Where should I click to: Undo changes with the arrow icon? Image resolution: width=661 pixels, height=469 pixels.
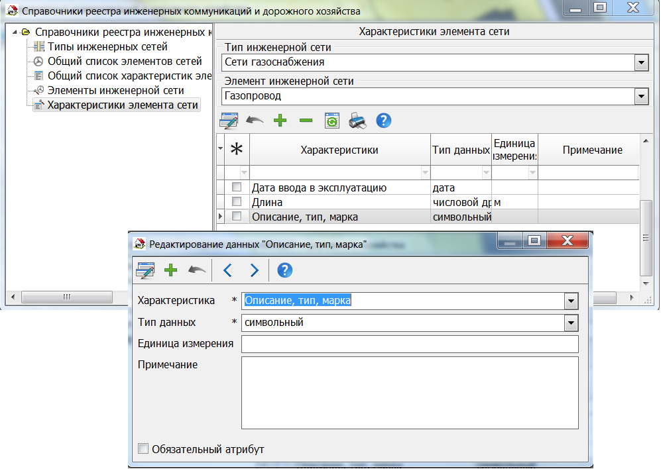pyautogui.click(x=255, y=121)
